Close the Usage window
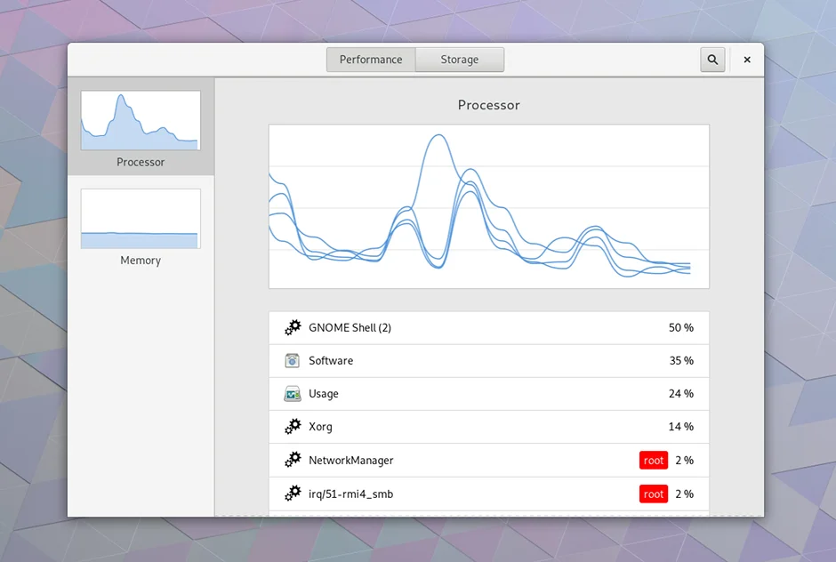 tap(747, 60)
